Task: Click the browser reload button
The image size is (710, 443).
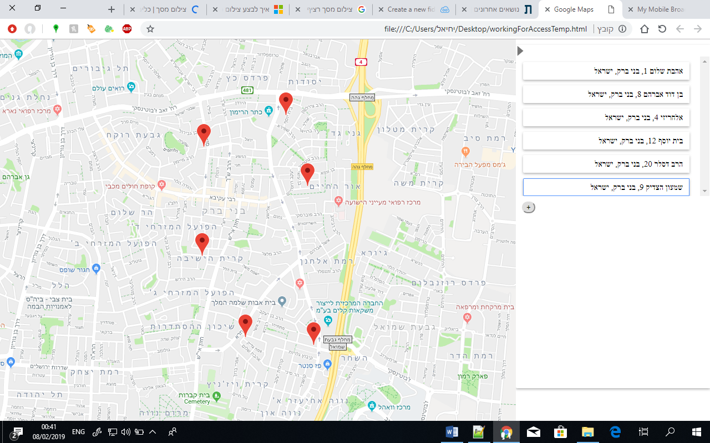Action: pos(662,29)
